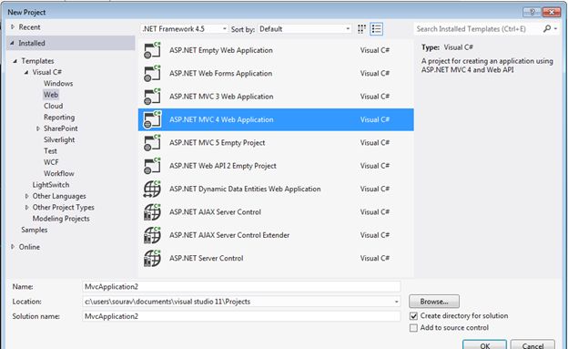Click the ASP.NET MVC 5 Empty Project icon
The height and width of the screenshot is (349, 568).
(152, 143)
